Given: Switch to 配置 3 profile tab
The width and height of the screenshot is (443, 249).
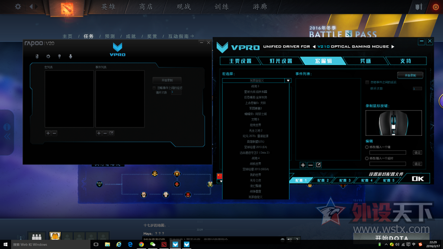Looking at the screenshot, I should coord(345,180).
